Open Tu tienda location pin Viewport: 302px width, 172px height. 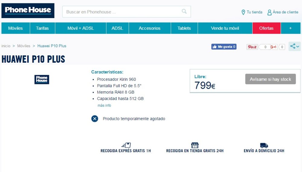pos(243,12)
